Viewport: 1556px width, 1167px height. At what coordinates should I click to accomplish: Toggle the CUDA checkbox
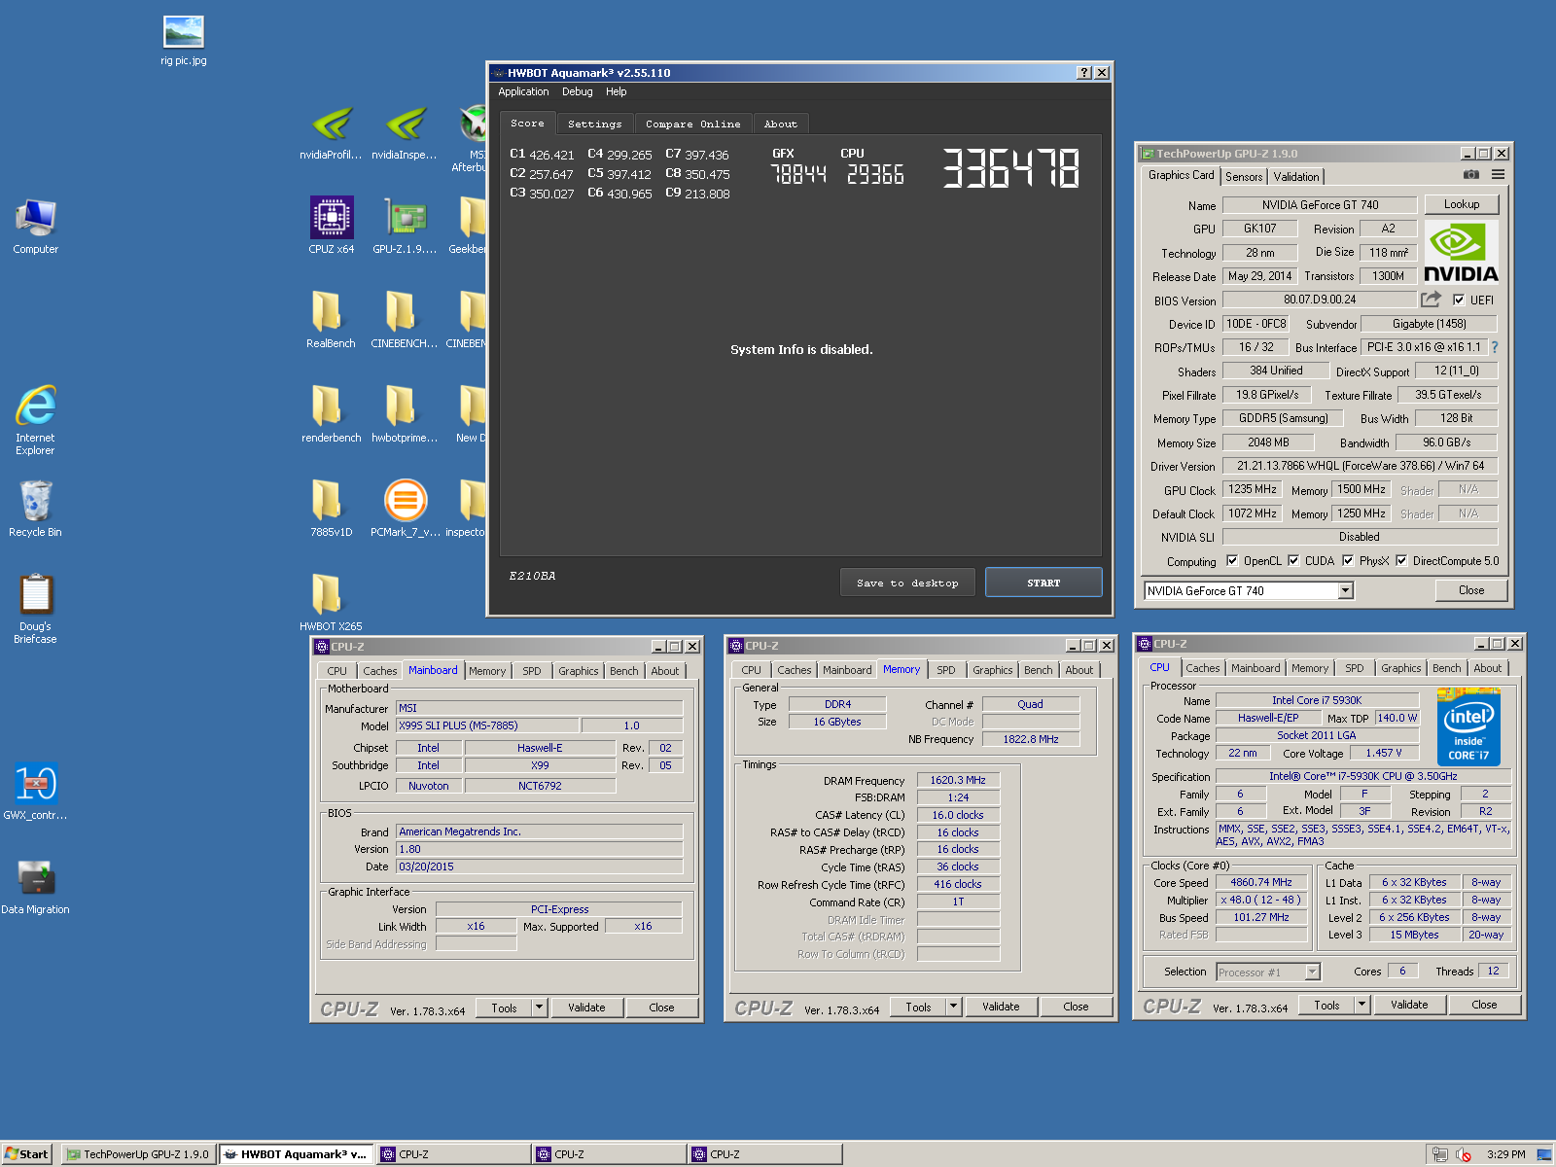[1293, 560]
